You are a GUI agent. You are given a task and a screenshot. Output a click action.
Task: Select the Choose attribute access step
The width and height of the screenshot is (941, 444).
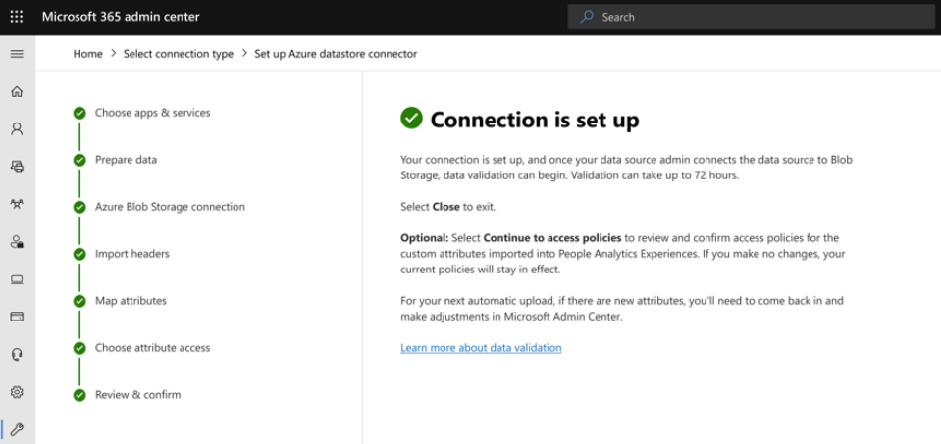coord(152,348)
